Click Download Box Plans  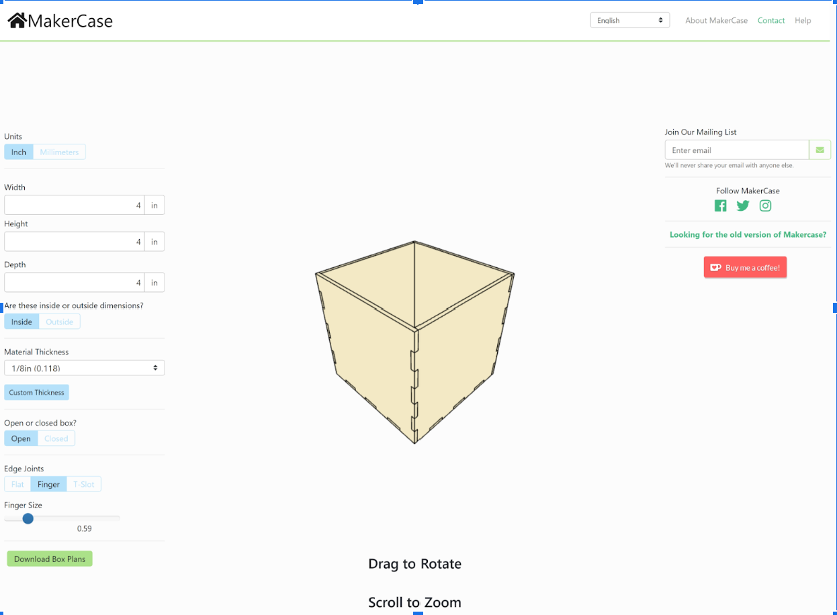49,558
